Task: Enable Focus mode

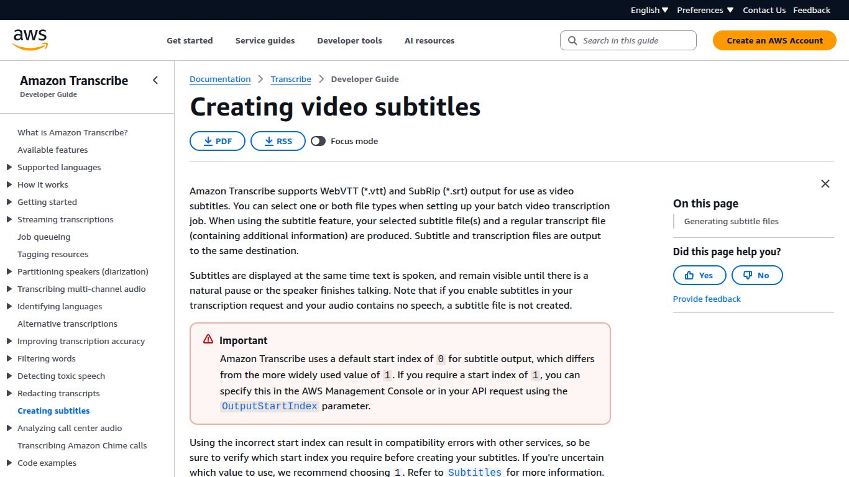Action: [x=318, y=141]
